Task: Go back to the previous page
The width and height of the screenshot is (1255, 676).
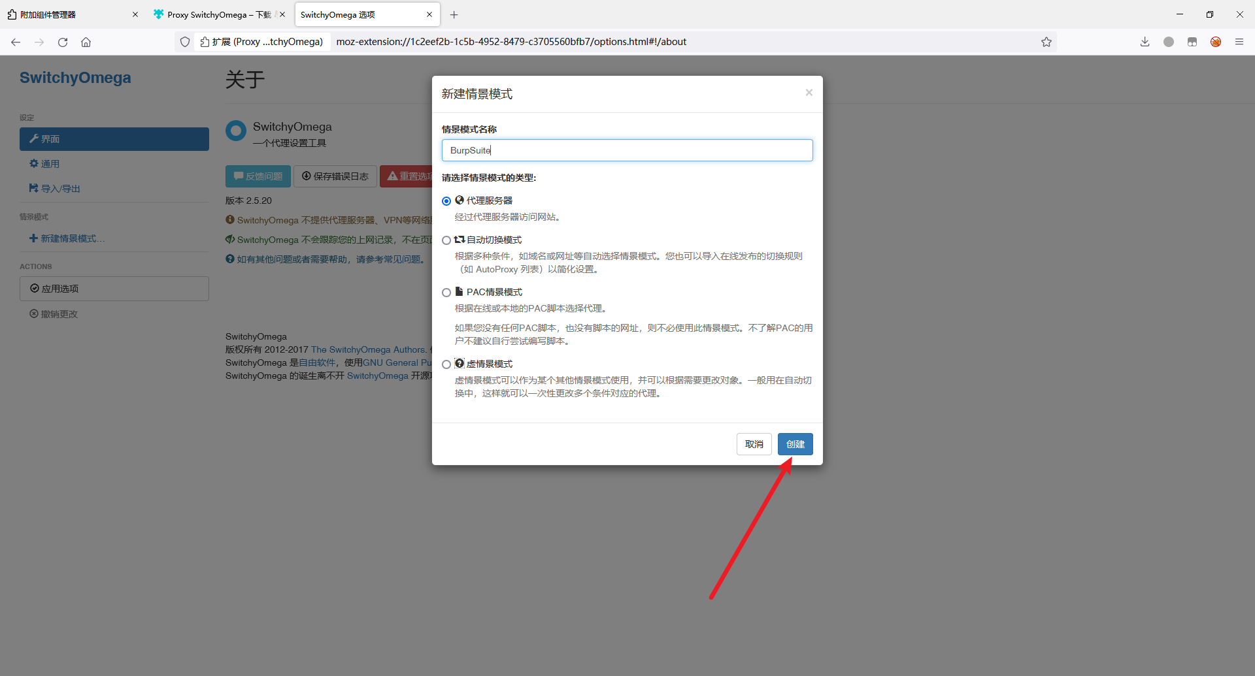Action: [16, 42]
